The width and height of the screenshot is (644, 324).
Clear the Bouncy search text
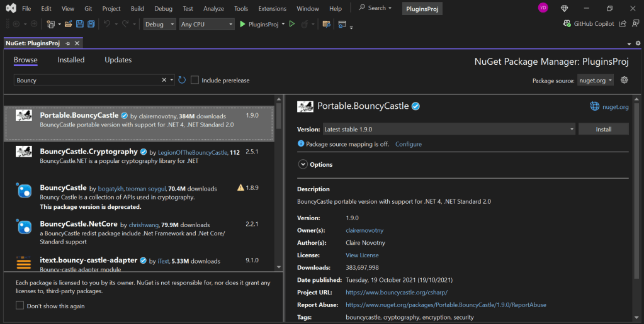[164, 80]
